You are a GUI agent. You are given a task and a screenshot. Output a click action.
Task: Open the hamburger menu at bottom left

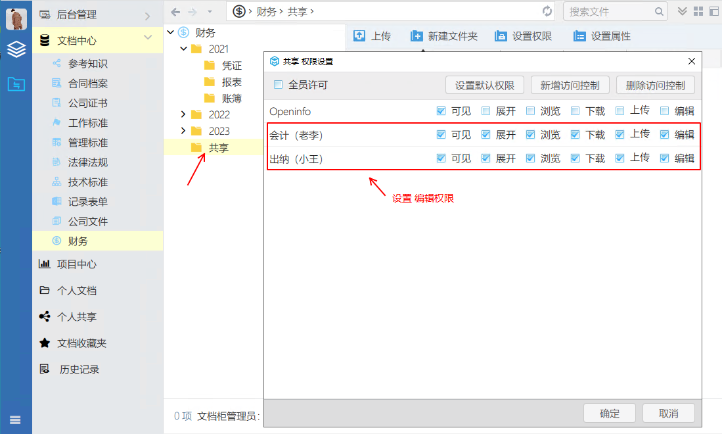tap(15, 420)
